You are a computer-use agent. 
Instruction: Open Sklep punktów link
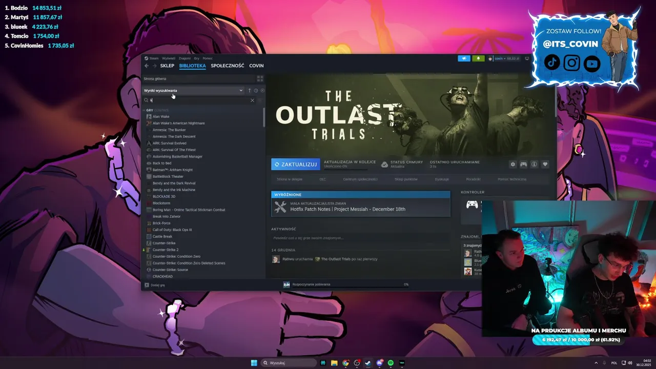click(x=406, y=179)
